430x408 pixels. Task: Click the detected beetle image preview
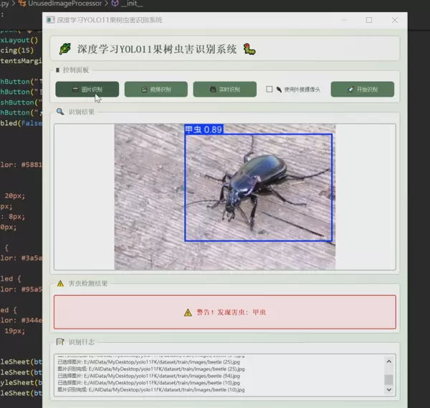[x=224, y=197]
